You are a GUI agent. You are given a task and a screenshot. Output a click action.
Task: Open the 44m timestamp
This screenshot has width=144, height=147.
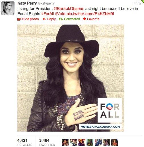click(137, 3)
